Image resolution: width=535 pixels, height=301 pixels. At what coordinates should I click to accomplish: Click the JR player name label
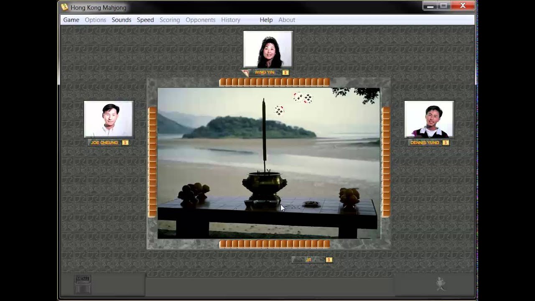[x=308, y=260]
